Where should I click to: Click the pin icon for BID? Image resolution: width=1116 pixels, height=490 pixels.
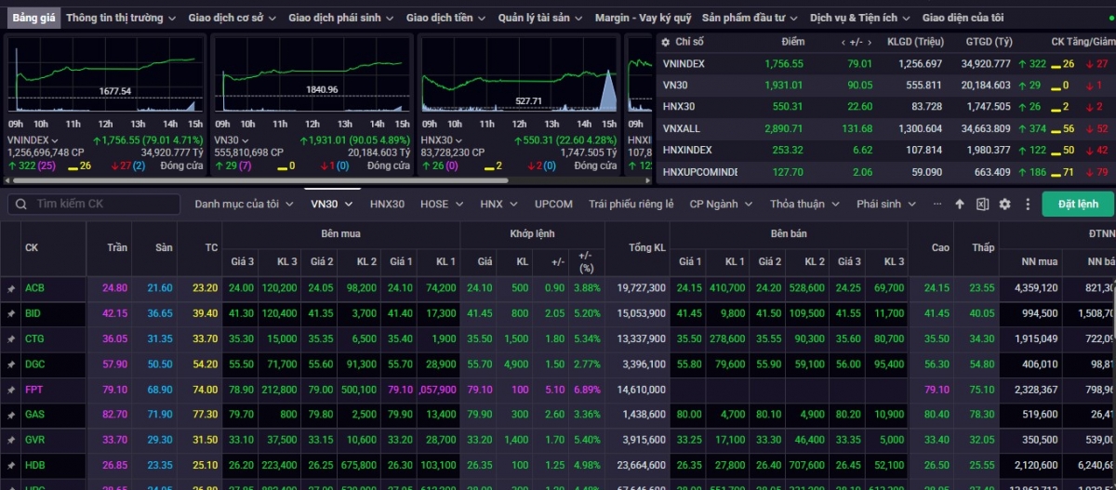[x=11, y=314]
